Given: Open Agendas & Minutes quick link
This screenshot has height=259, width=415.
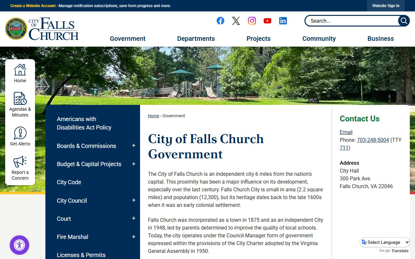Looking at the screenshot, I should [x=20, y=105].
